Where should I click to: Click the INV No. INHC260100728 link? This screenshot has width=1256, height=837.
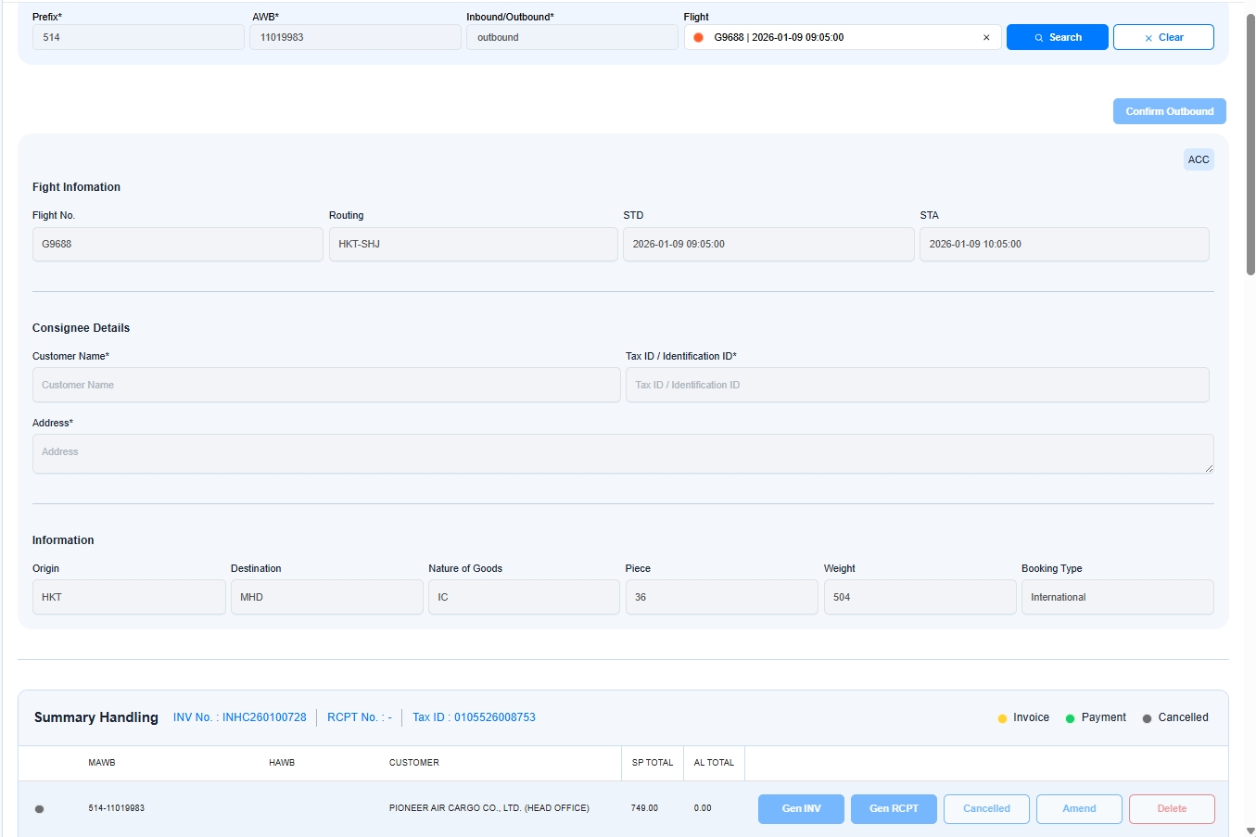pyautogui.click(x=239, y=717)
